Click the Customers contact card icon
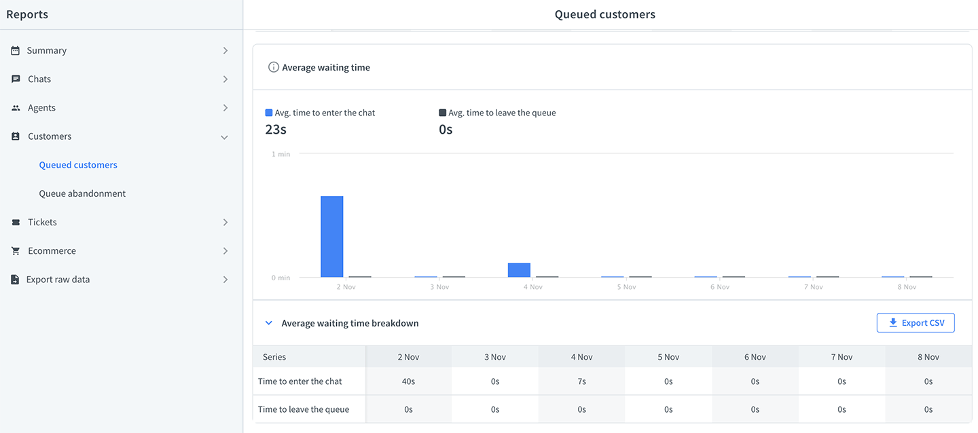The height and width of the screenshot is (433, 978). pos(16,136)
